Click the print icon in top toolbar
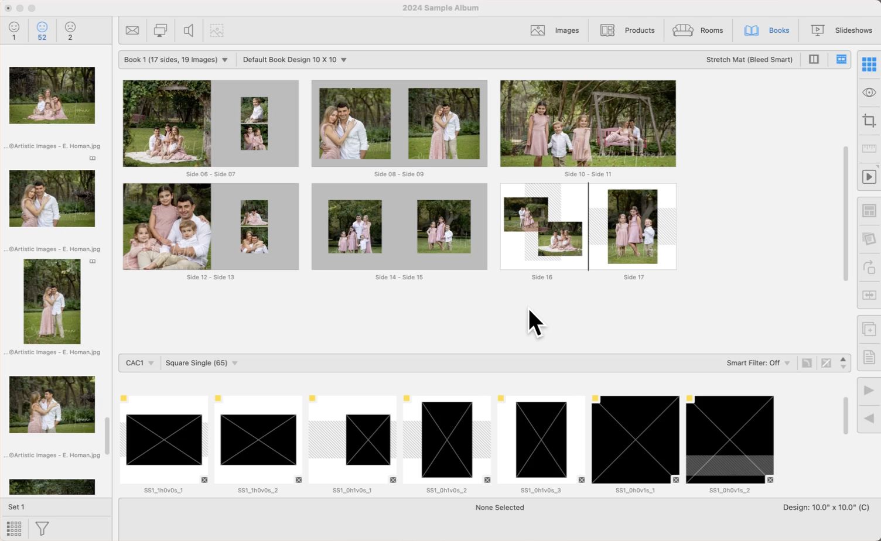The image size is (881, 541). 160,30
